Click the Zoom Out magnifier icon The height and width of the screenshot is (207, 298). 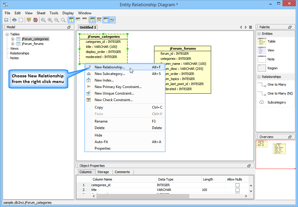pos(57,20)
